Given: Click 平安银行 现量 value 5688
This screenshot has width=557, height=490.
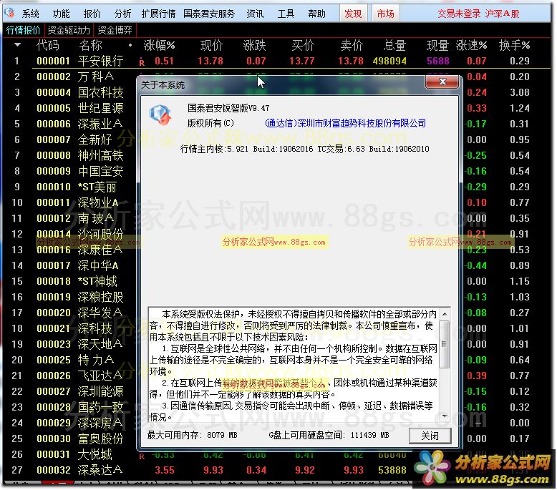Looking at the screenshot, I should tap(438, 61).
